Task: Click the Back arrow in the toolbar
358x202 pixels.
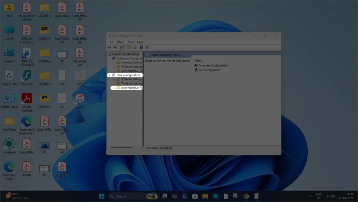Action: point(109,48)
